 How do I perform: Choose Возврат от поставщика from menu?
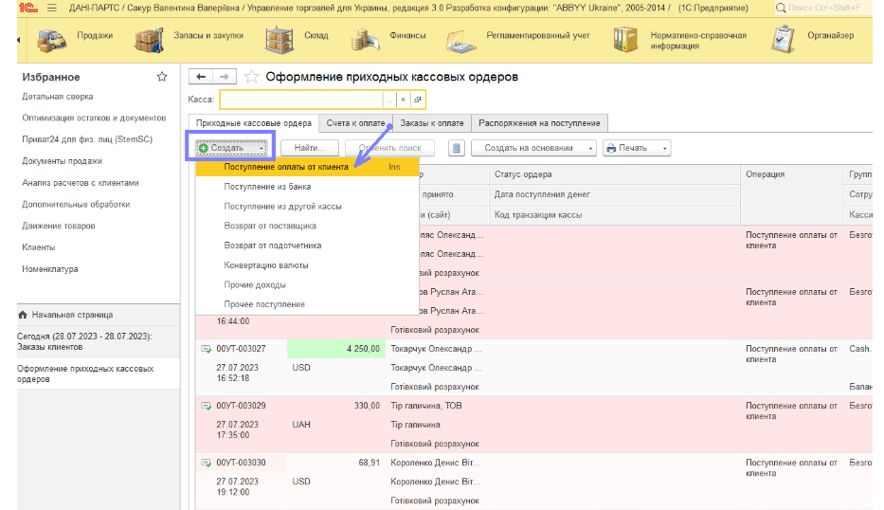point(270,226)
